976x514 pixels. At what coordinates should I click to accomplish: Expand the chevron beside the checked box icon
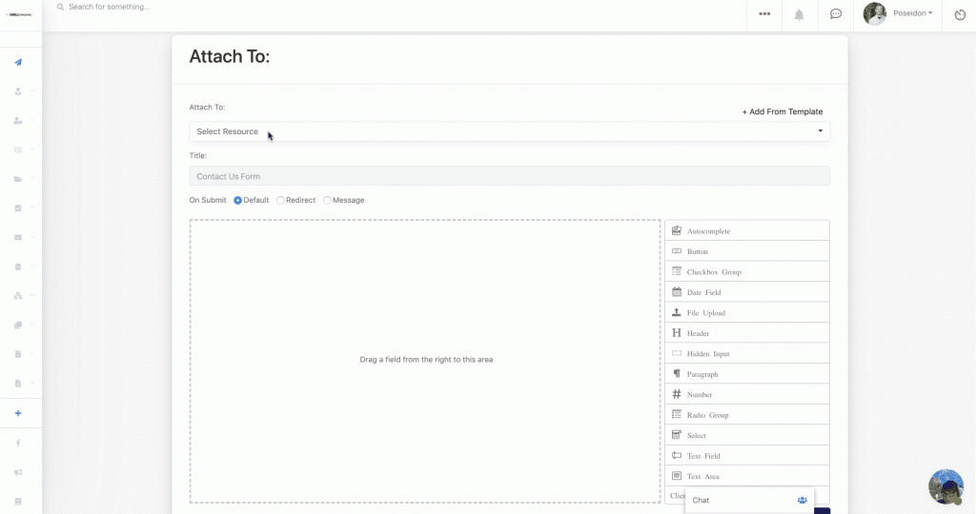pyautogui.click(x=32, y=208)
